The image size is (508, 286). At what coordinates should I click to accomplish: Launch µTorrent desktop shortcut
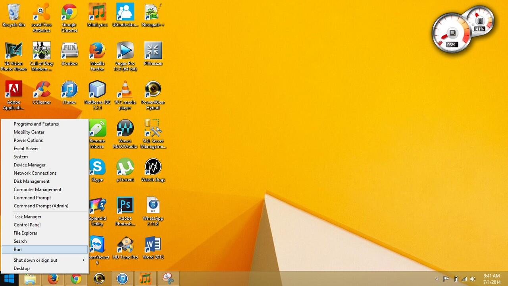125,170
